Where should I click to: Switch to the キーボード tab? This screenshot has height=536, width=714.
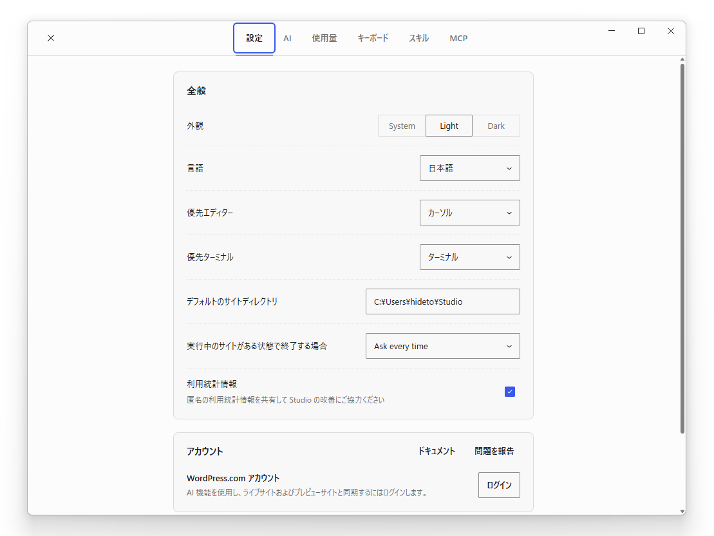tap(373, 38)
